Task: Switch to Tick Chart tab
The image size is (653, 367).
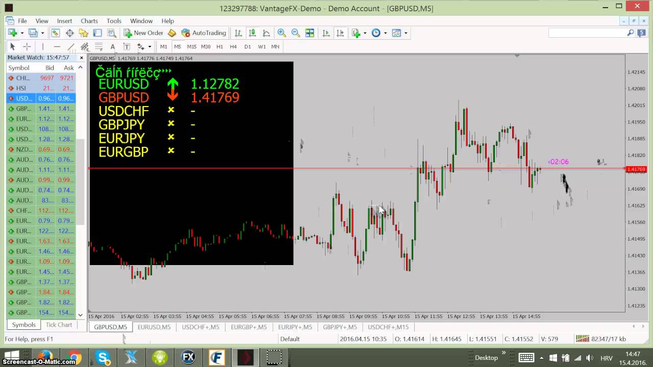Action: [x=59, y=325]
